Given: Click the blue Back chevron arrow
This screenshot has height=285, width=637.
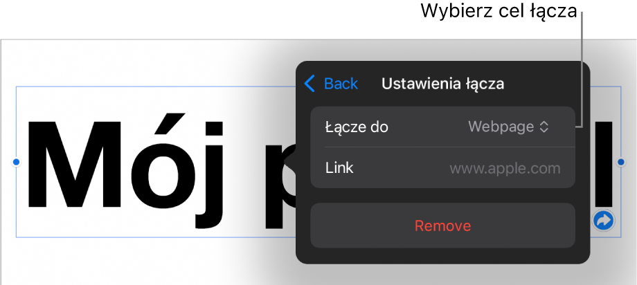Looking at the screenshot, I should point(309,84).
